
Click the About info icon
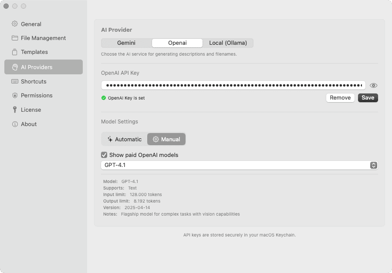pyautogui.click(x=15, y=124)
